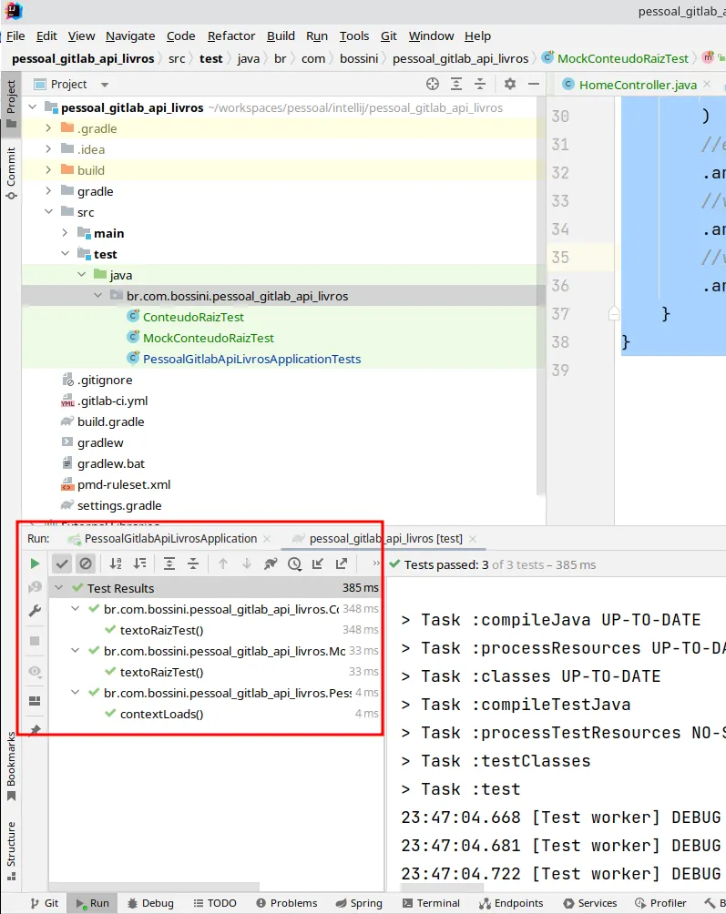726x914 pixels.
Task: Open the Navigate menu
Action: pos(130,36)
